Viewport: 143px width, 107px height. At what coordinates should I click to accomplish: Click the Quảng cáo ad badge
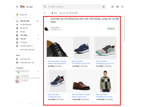coord(111,29)
